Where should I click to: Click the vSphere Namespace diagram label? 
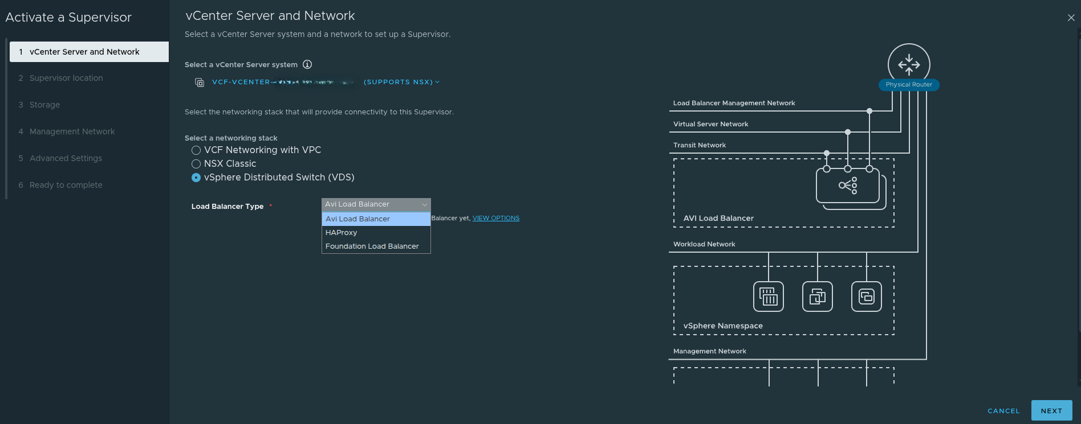(723, 326)
